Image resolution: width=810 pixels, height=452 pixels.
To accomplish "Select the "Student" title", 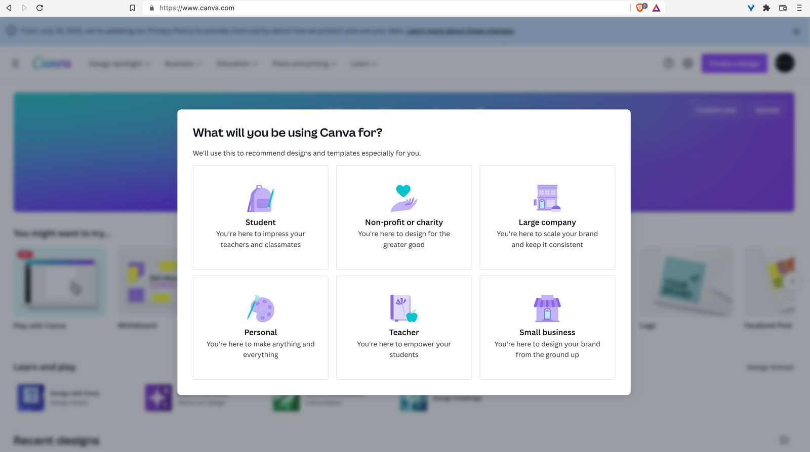I will 261,222.
